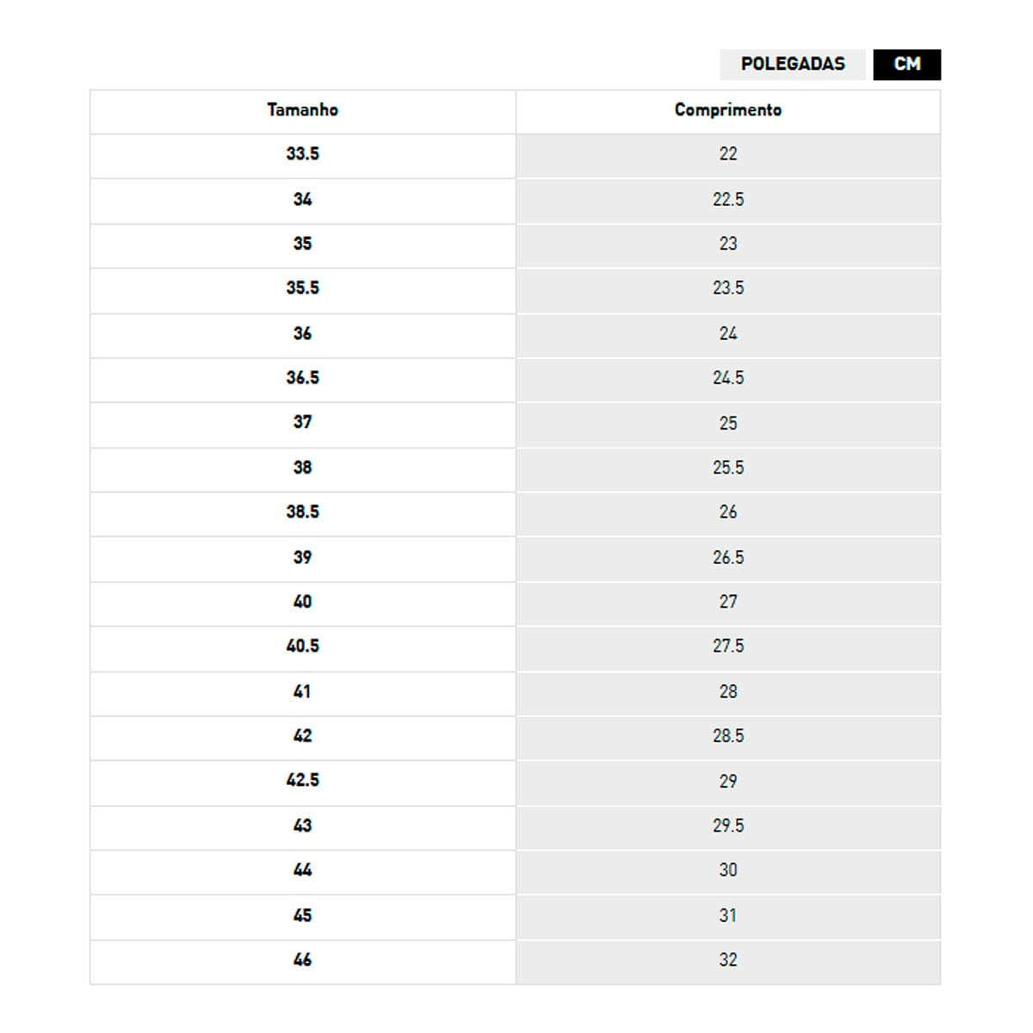This screenshot has width=1033, height=1033.
Task: Click the 29.5 comprimento value
Action: tap(727, 826)
